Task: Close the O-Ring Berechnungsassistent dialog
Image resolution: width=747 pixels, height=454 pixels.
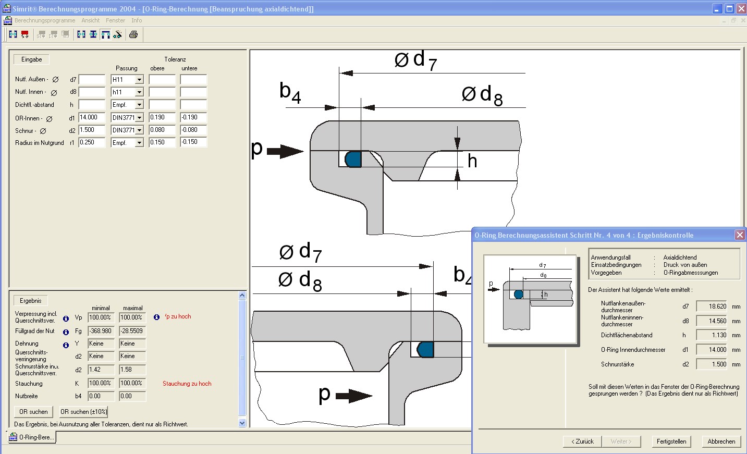Action: [x=740, y=235]
